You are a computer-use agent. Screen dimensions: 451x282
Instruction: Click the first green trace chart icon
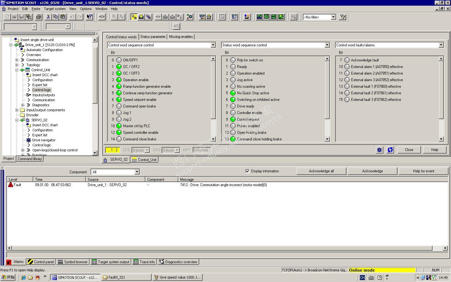click(x=259, y=17)
